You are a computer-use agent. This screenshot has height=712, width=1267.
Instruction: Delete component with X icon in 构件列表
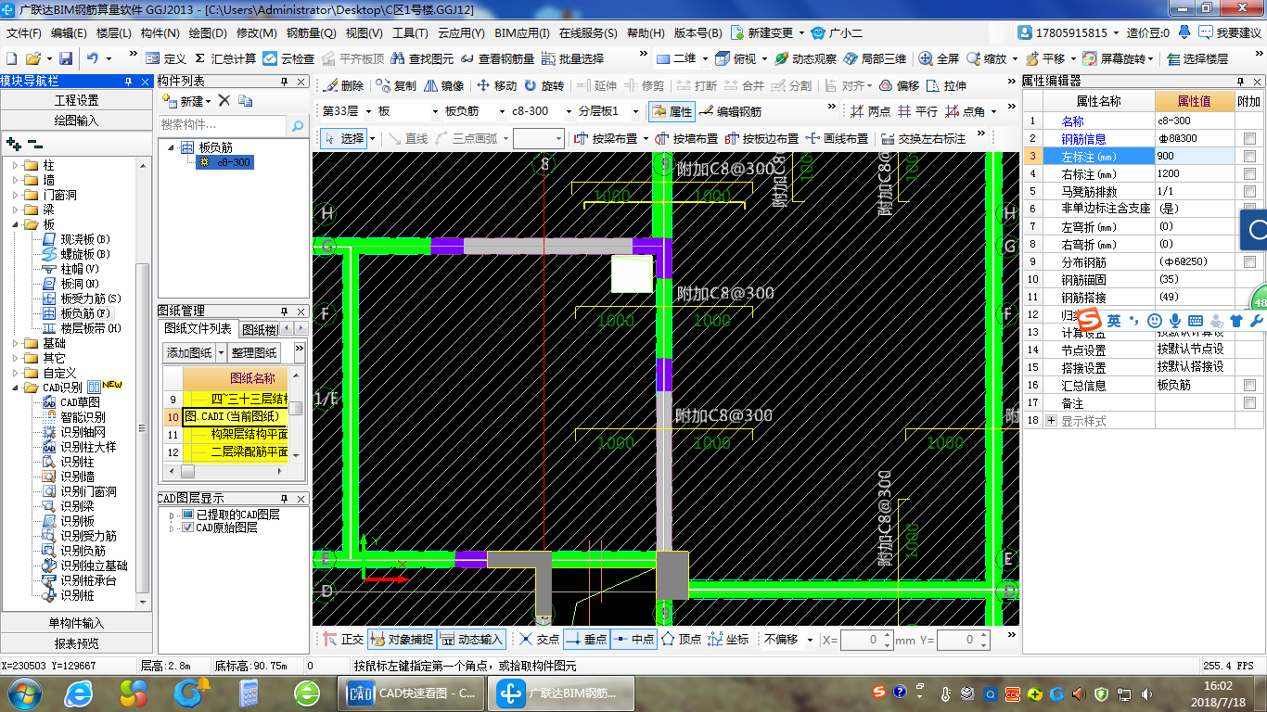coord(224,100)
